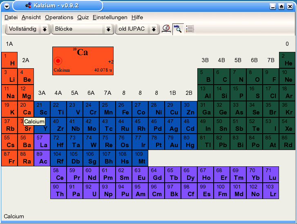Open the old IUPAC numbering dropdown

coord(136,29)
